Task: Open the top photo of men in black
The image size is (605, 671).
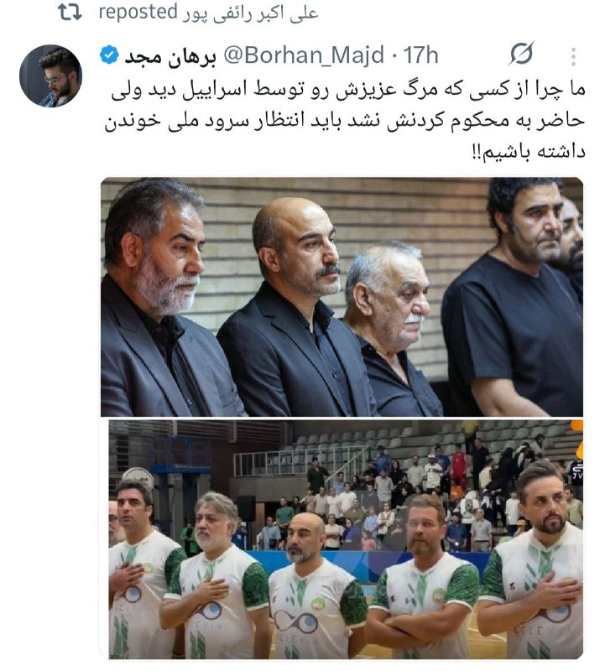Action: pyautogui.click(x=342, y=297)
